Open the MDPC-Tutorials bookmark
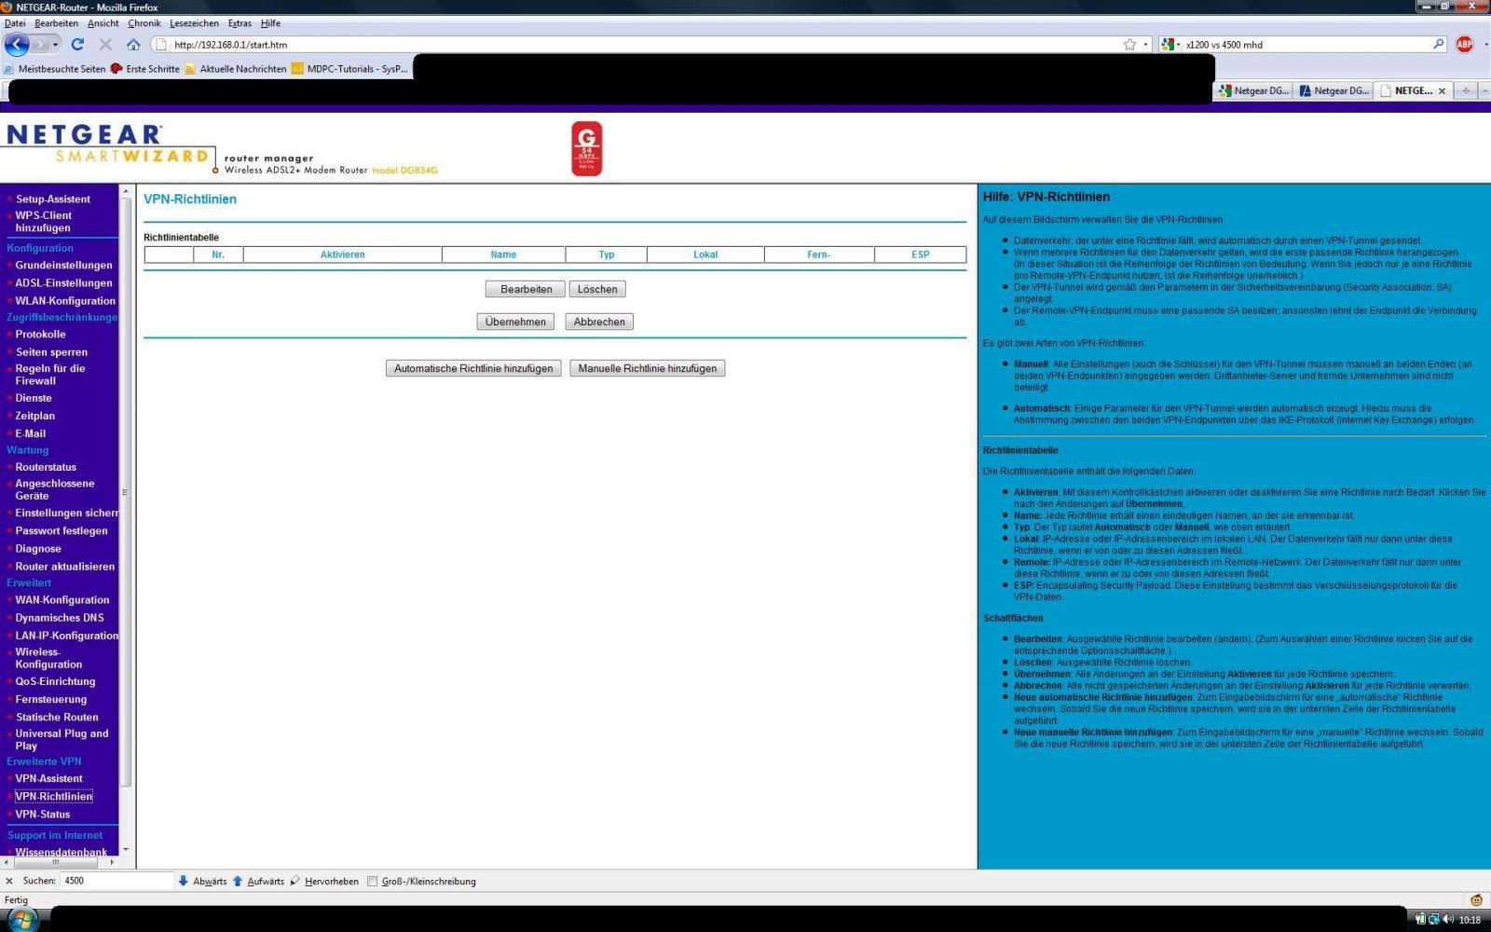 (349, 68)
